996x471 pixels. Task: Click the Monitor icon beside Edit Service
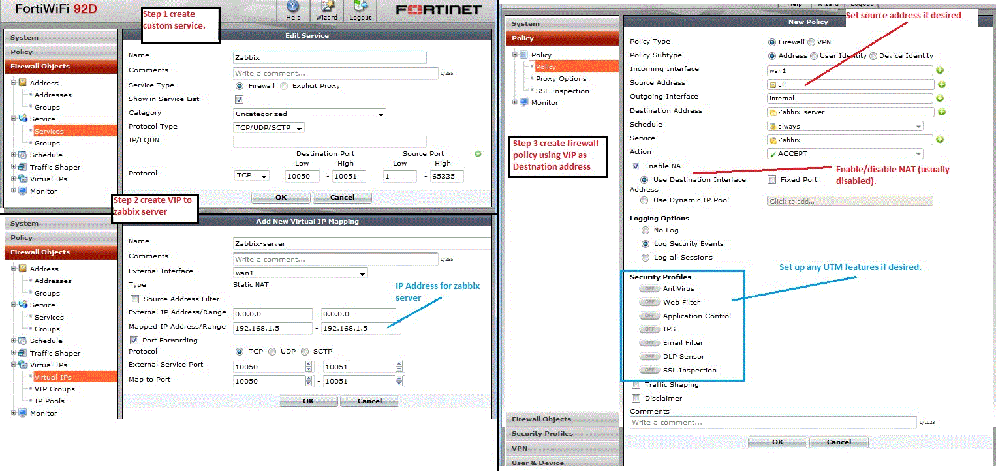(23, 191)
